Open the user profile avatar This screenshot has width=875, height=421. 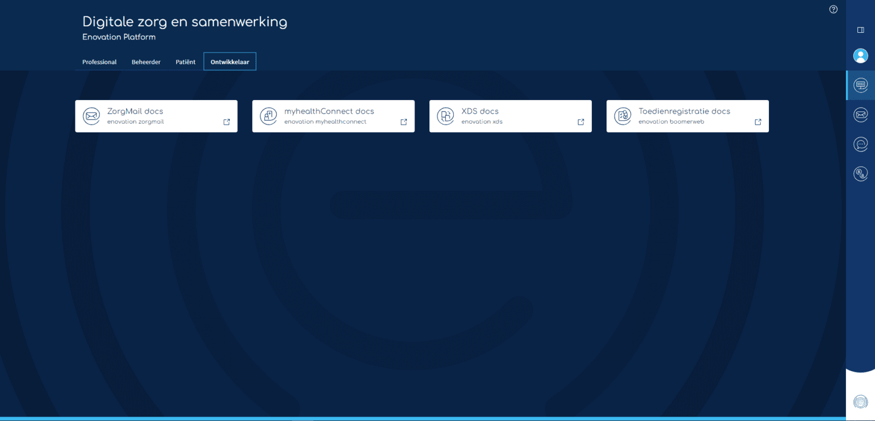(x=861, y=56)
